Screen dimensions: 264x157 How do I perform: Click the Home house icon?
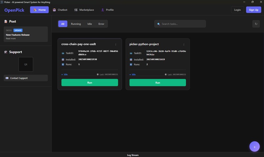pos(35,10)
